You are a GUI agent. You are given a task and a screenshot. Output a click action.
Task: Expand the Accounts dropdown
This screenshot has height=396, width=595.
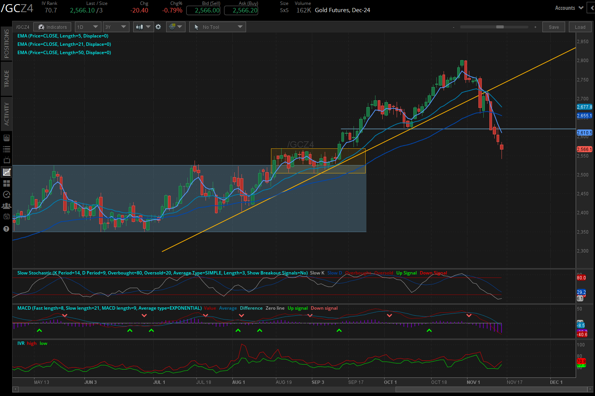(x=569, y=8)
